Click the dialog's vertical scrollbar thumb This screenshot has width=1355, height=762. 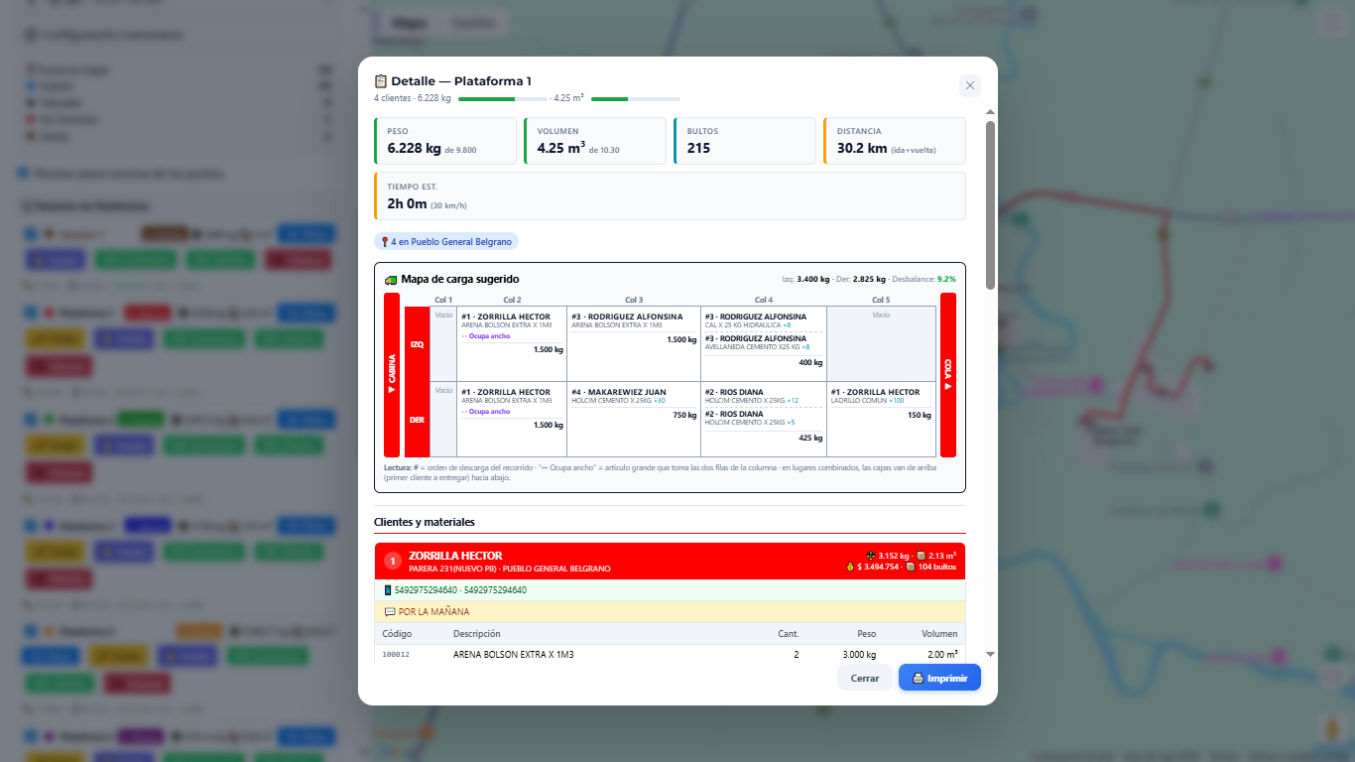point(990,203)
